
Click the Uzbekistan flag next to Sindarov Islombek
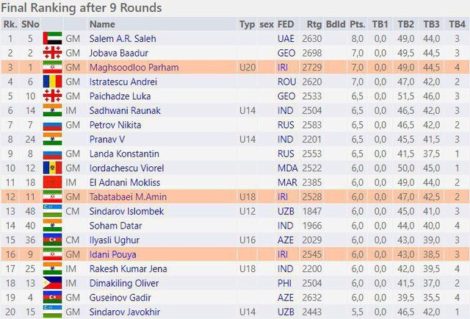(52, 211)
